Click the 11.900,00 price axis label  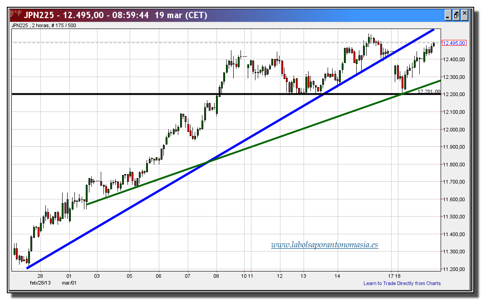(x=454, y=147)
